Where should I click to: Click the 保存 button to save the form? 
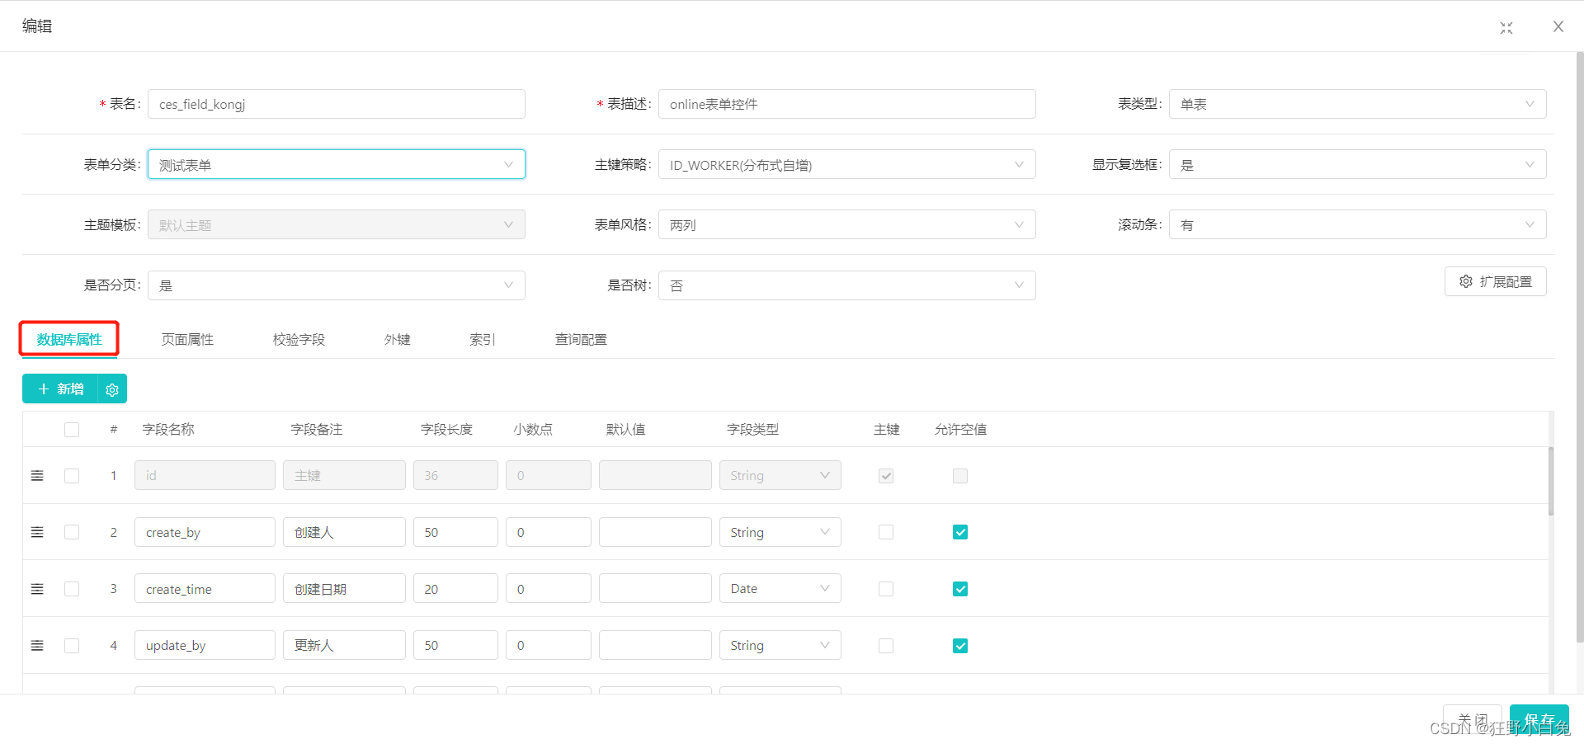click(x=1539, y=718)
